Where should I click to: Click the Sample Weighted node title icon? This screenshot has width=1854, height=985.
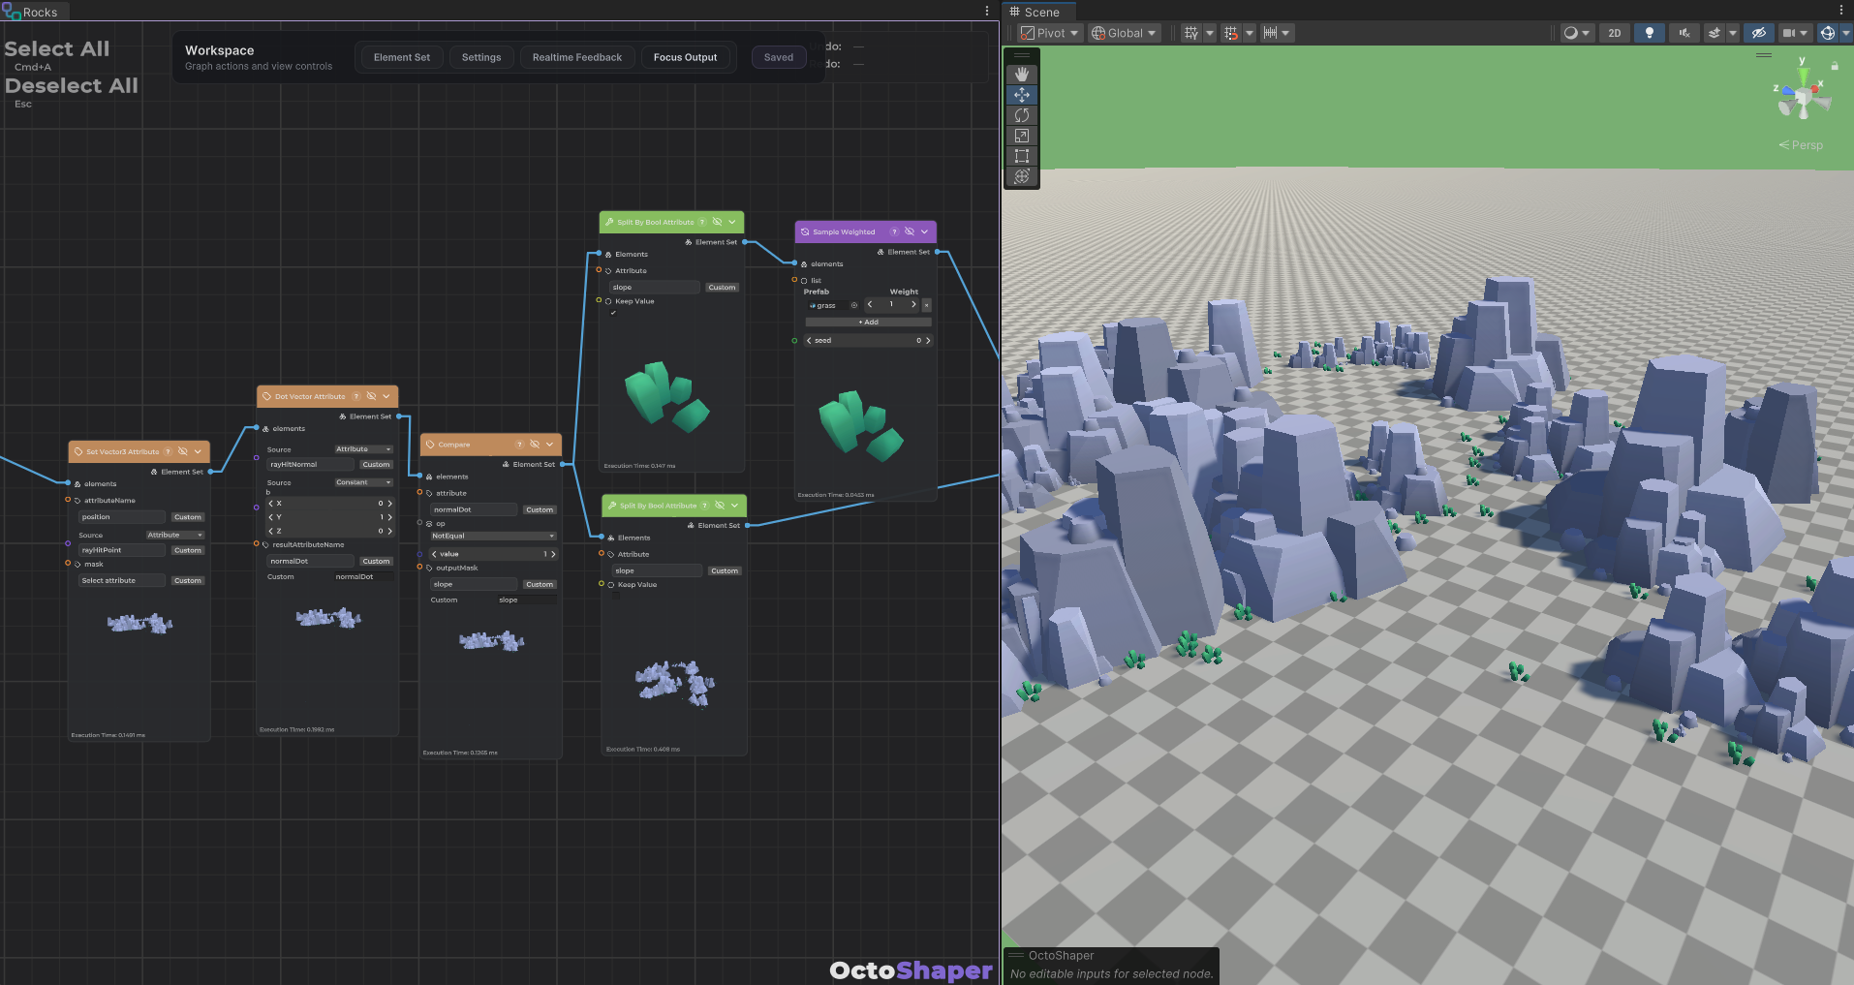[805, 231]
